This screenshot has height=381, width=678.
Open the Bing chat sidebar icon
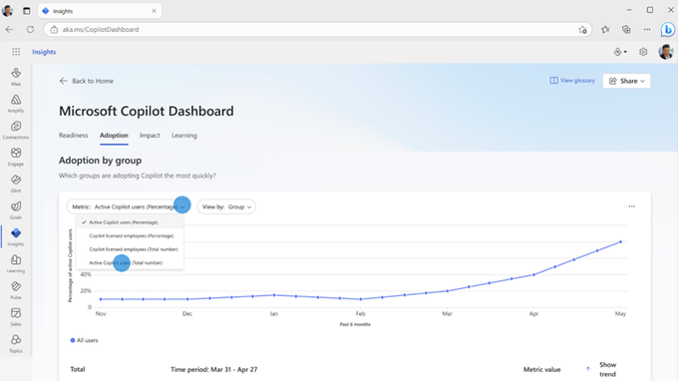668,29
